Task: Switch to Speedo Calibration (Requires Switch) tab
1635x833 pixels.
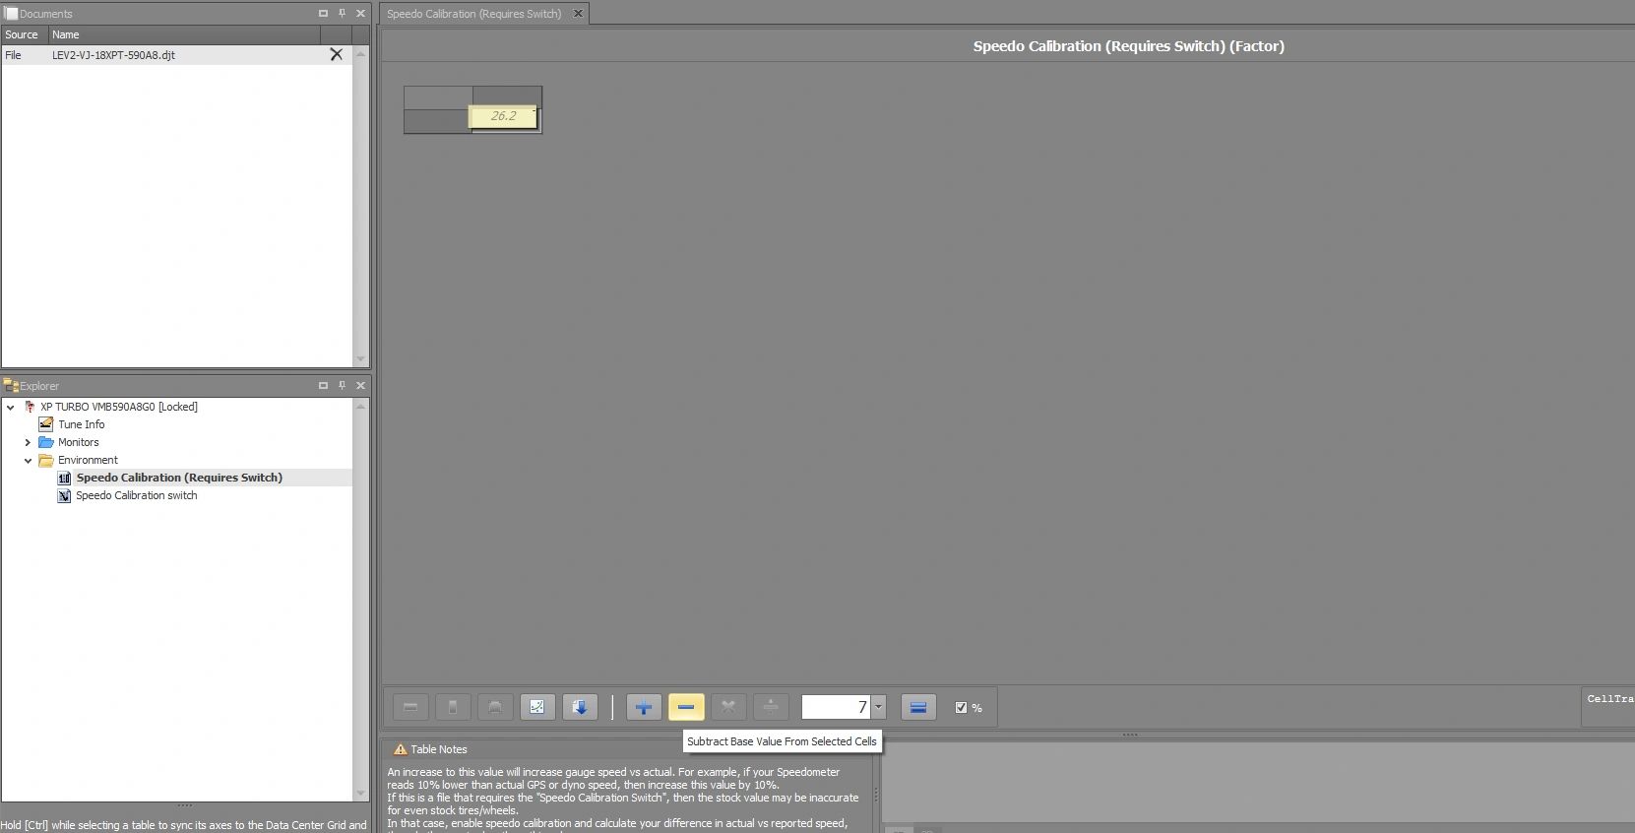Action: click(x=473, y=14)
